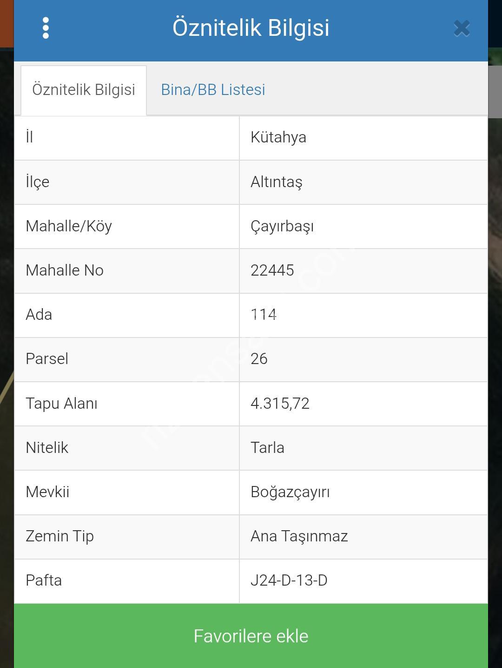
Task: Click the Mahalle/Köy row label
Action: 69,226
